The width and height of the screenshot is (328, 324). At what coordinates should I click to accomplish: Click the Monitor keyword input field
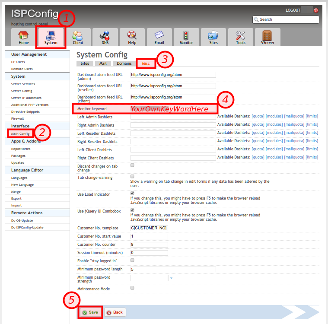[173, 109]
